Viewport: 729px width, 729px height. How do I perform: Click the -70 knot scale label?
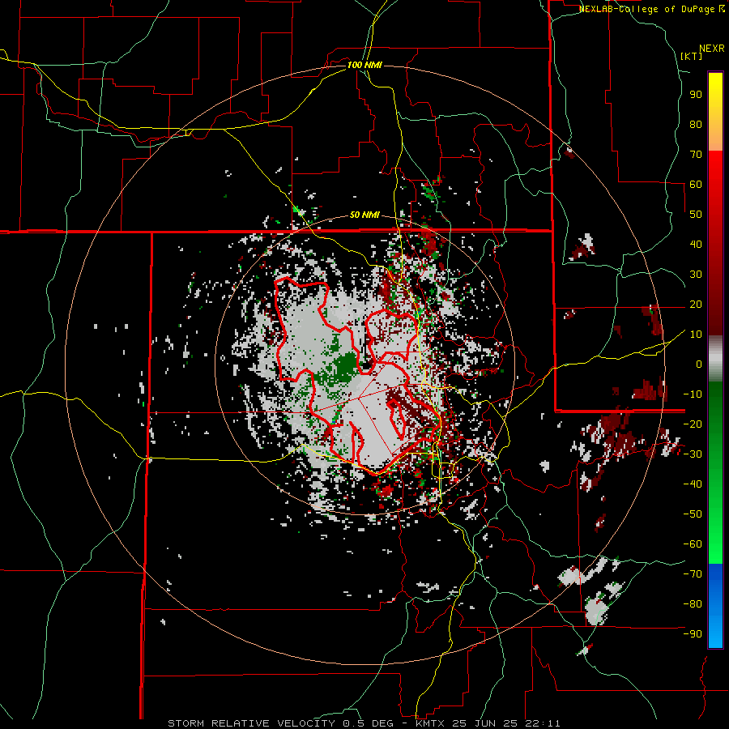coord(693,573)
